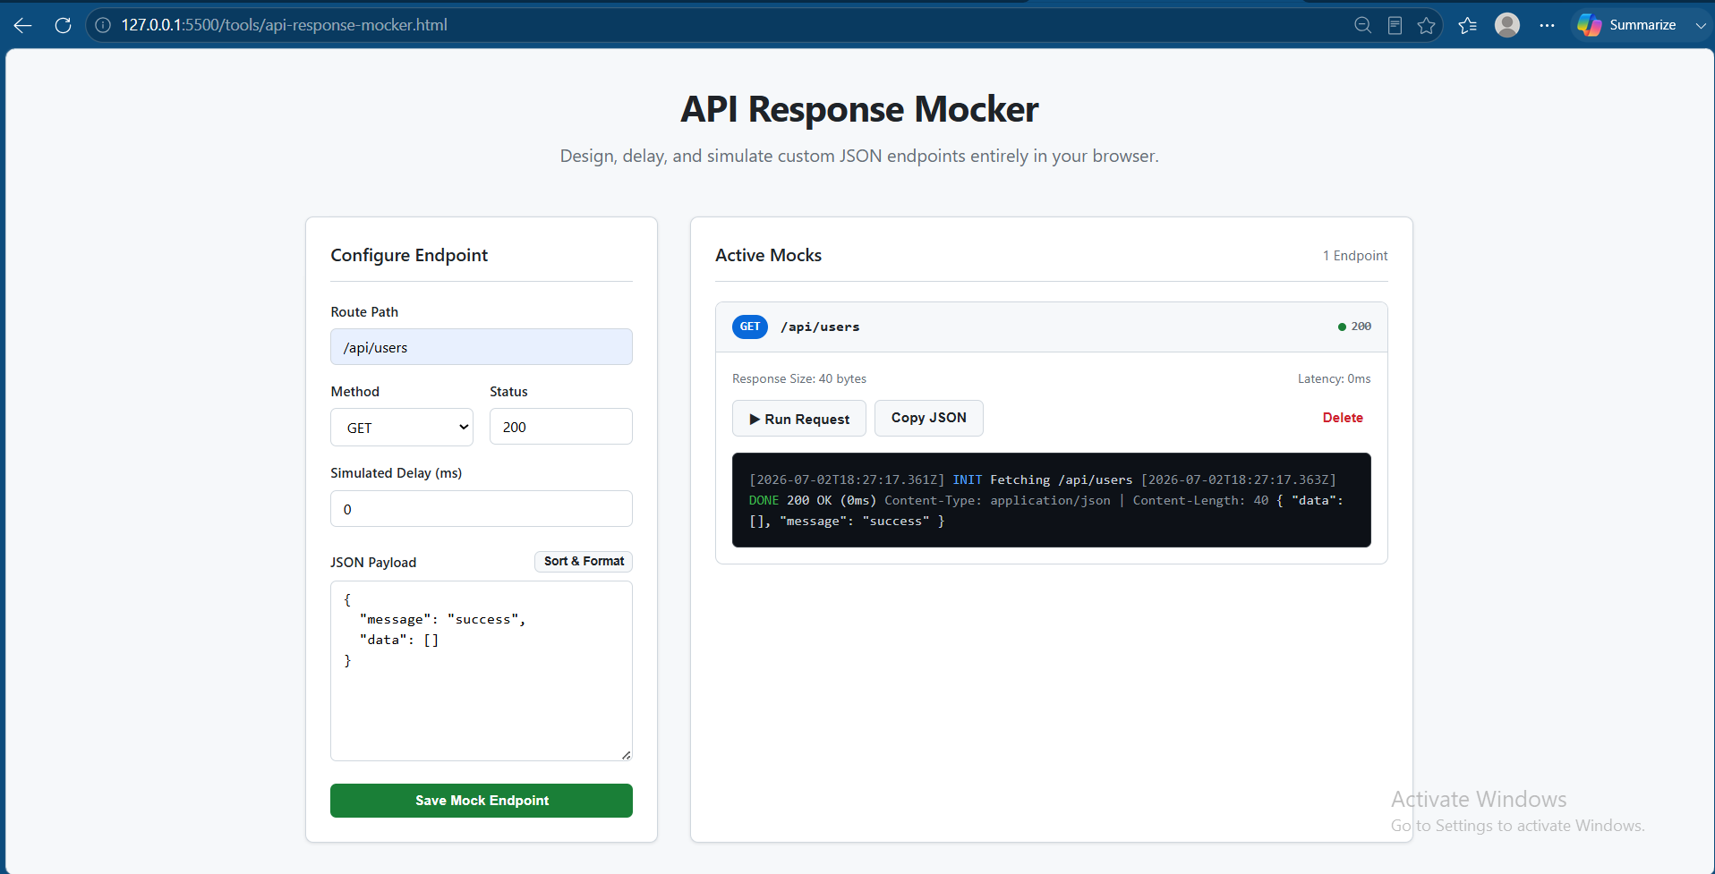Click the "Configure Endpoint" heading
The width and height of the screenshot is (1715, 874).
pyautogui.click(x=409, y=255)
